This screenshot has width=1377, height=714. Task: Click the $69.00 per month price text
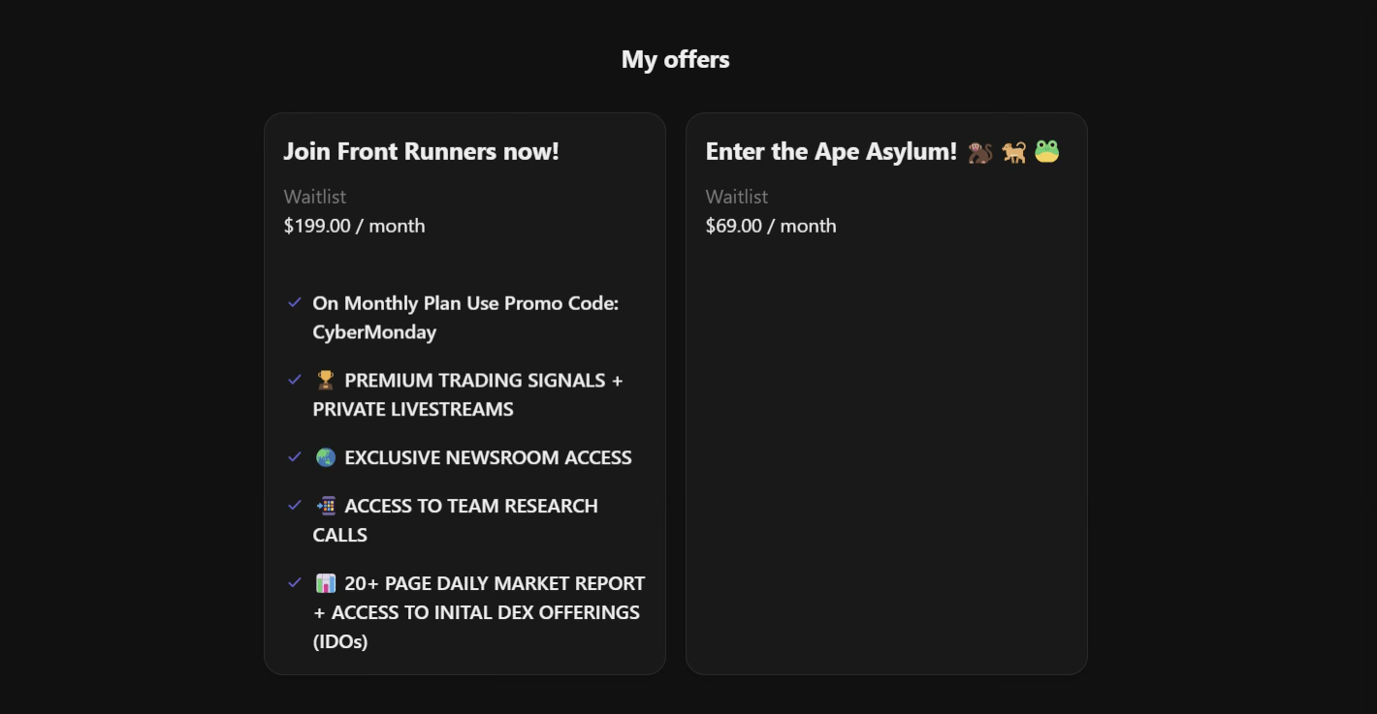(770, 226)
